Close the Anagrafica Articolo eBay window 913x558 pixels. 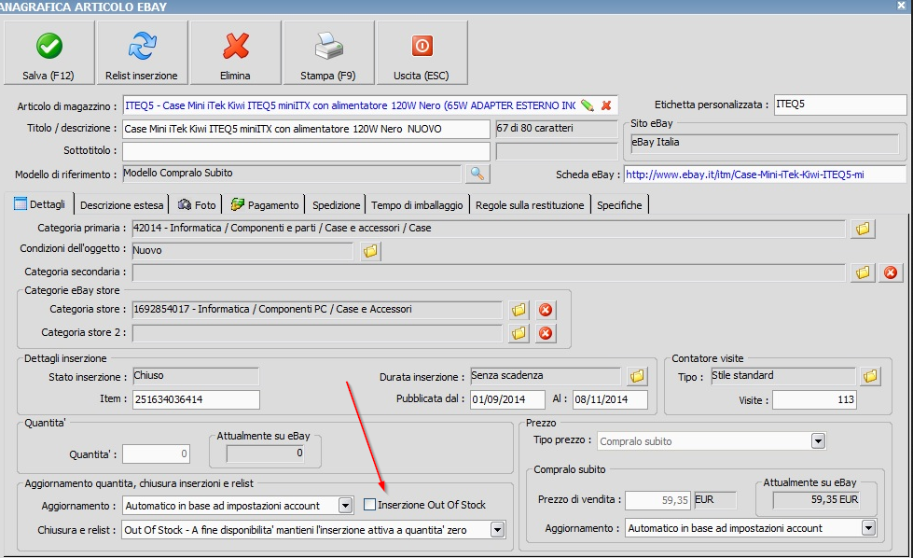(x=901, y=6)
